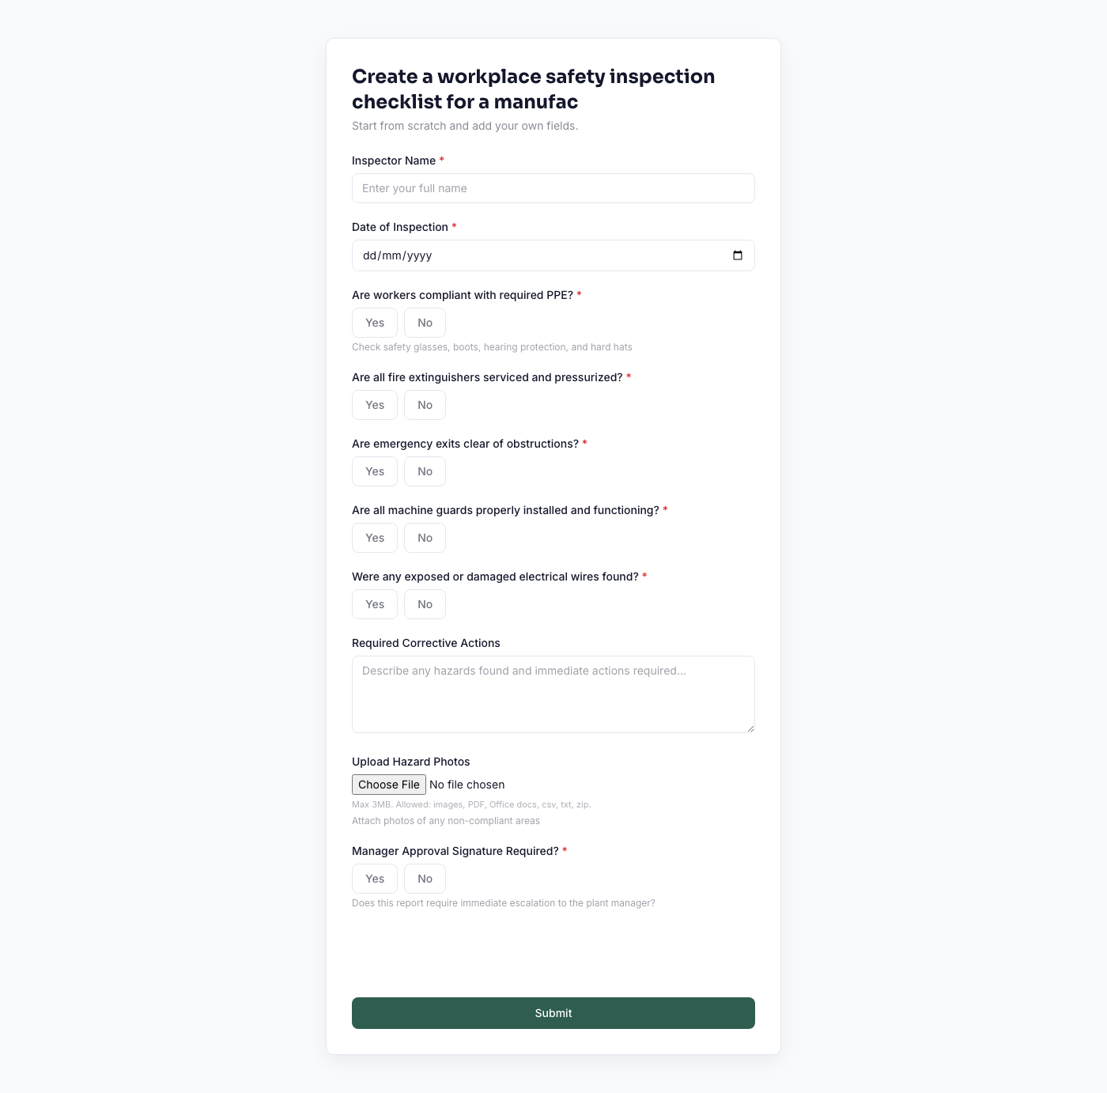Pick No for machine guards installed
The image size is (1107, 1093).
[x=425, y=538]
